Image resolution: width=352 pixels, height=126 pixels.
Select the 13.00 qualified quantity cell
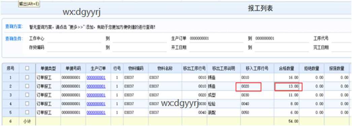click(x=287, y=86)
